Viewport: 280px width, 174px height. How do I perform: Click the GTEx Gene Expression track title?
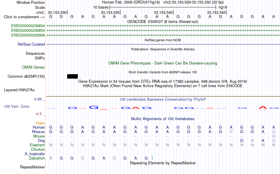coord(163,81)
